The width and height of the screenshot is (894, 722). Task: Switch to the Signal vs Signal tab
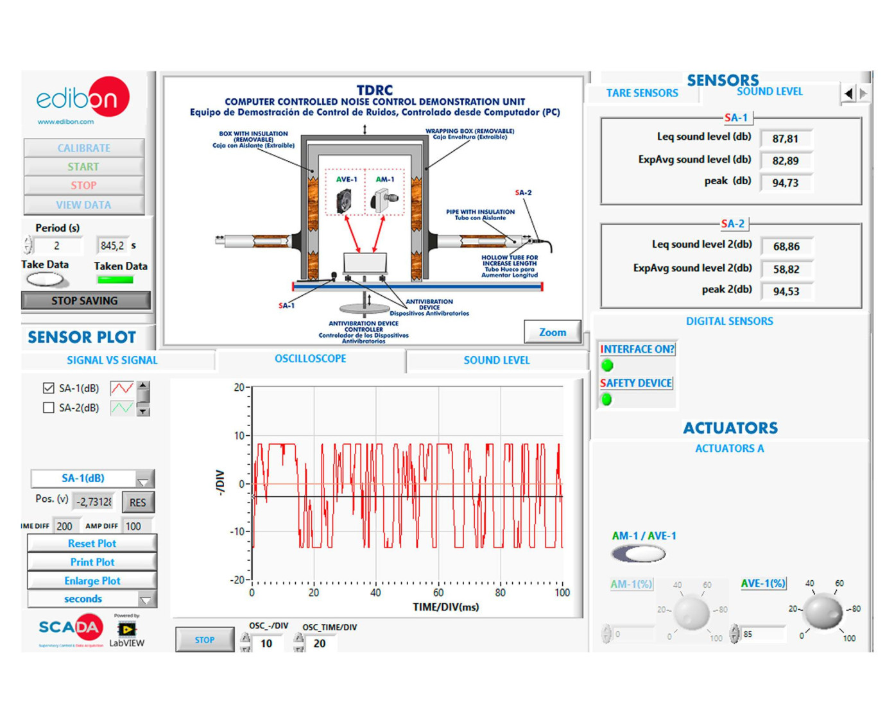coord(112,360)
